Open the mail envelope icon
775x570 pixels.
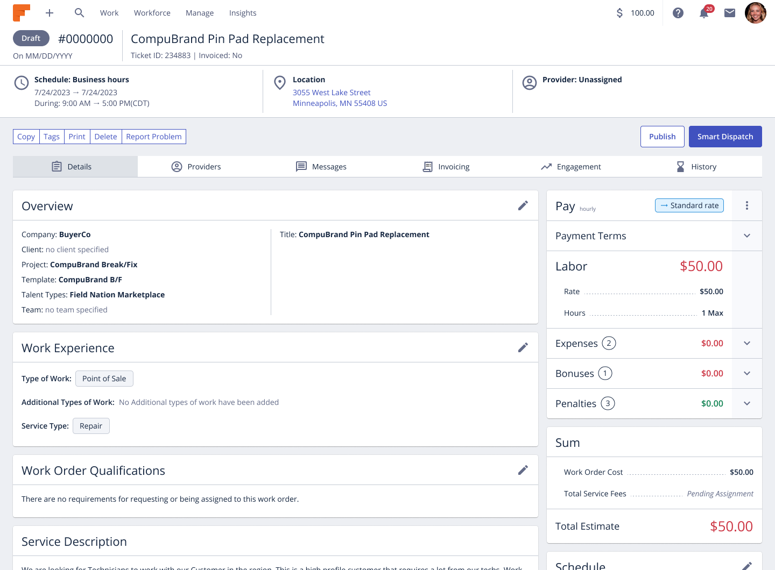(x=730, y=13)
